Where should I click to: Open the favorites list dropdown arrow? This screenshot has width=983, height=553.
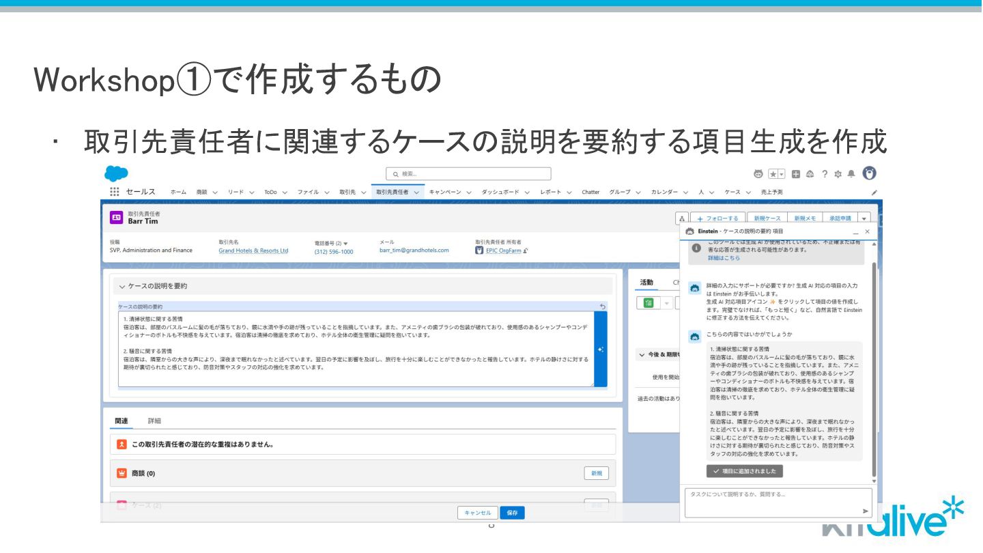(782, 173)
